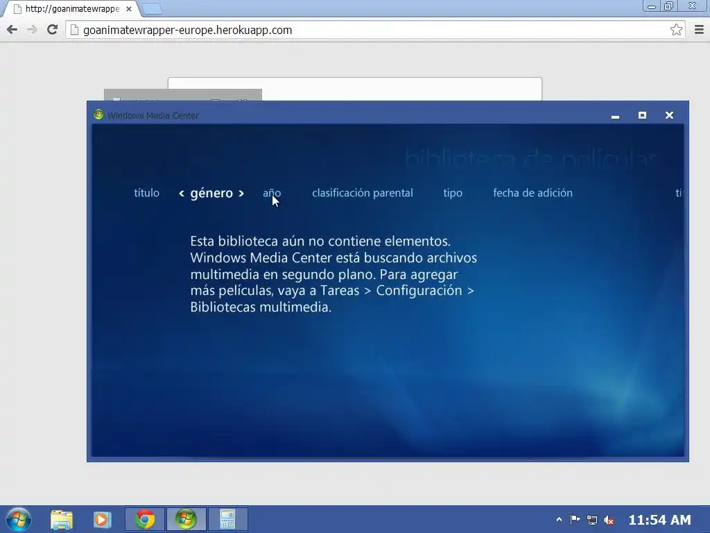This screenshot has height=533, width=710.
Task: Minimize the Windows Media Center window
Action: pos(615,116)
